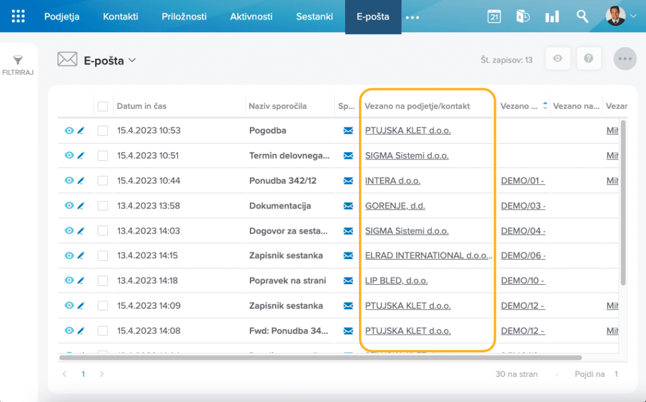Go to next page arrow

(x=102, y=374)
